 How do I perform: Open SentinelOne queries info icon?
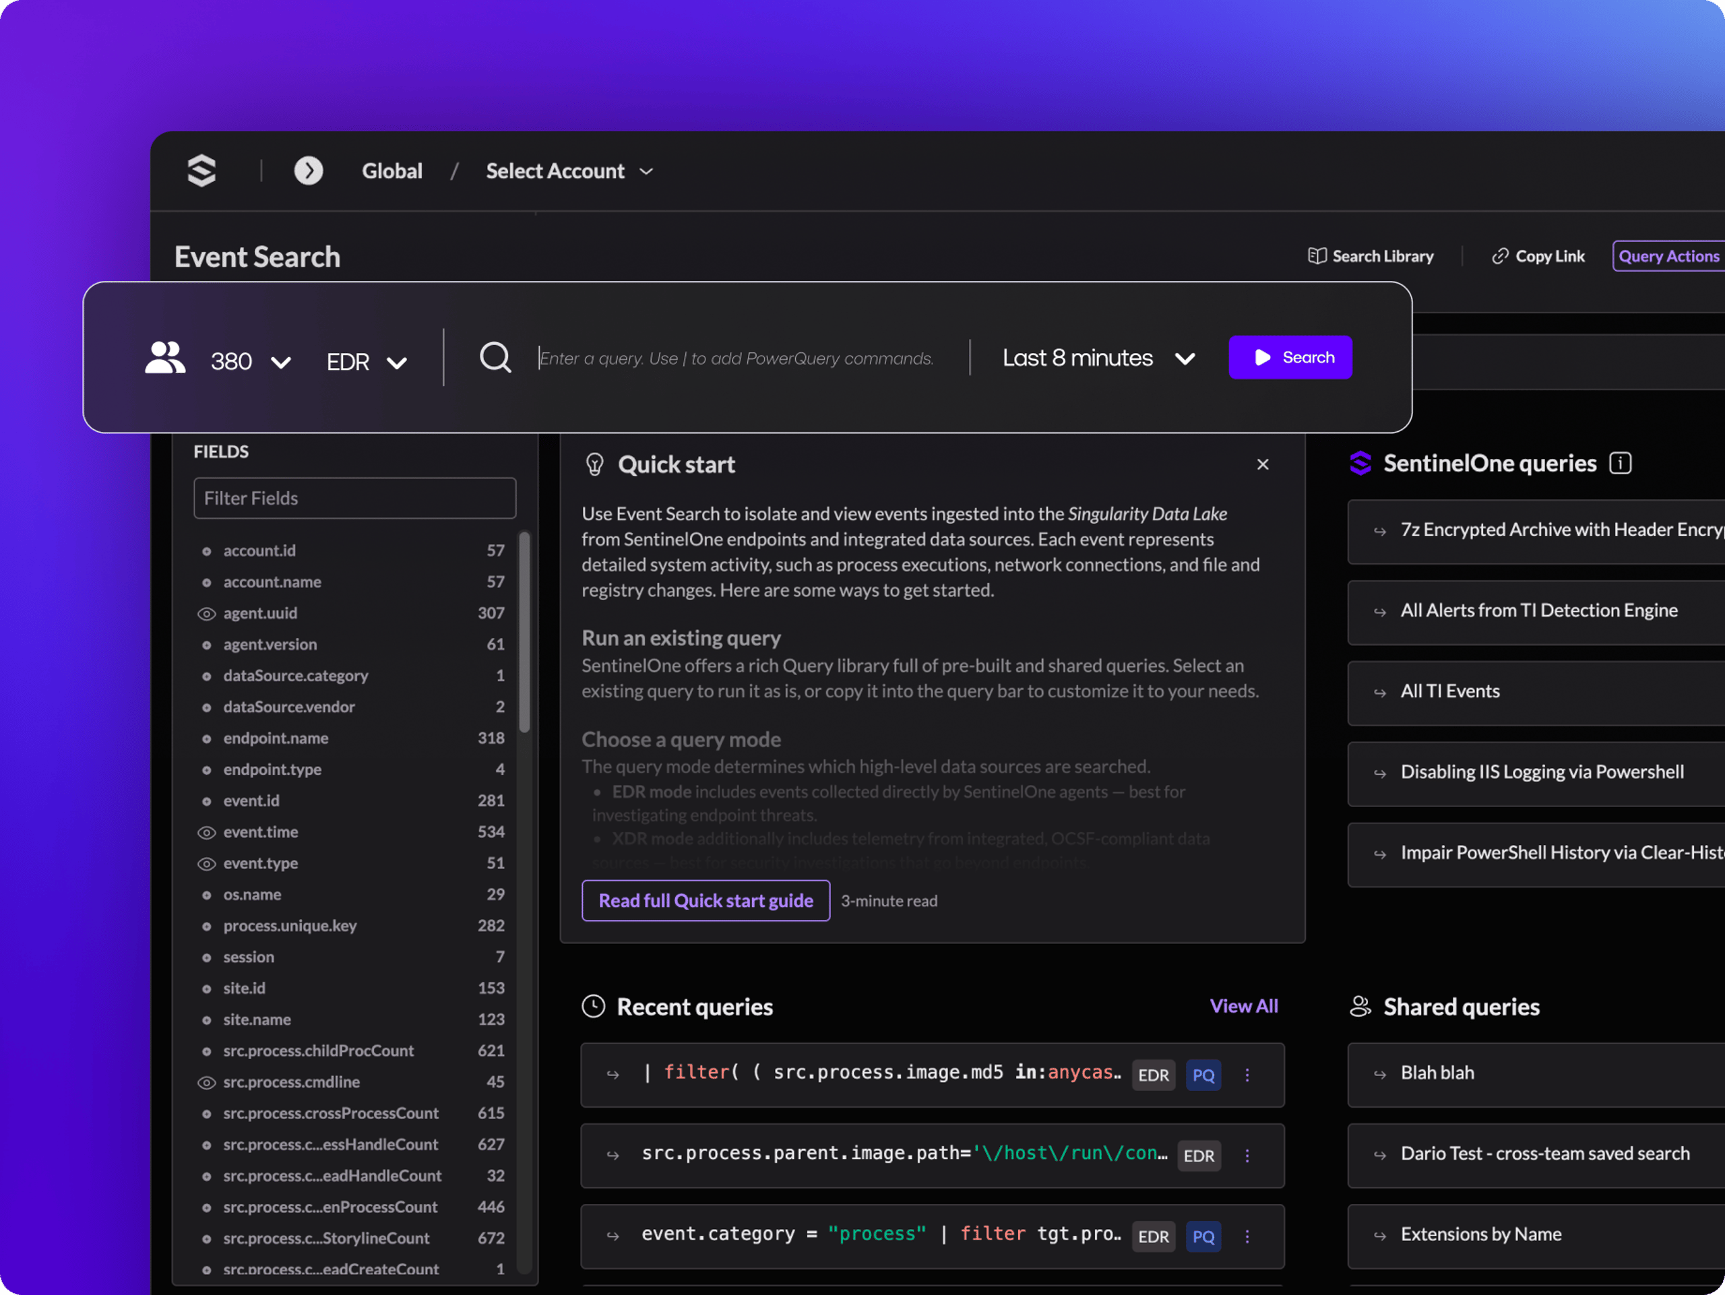point(1621,463)
